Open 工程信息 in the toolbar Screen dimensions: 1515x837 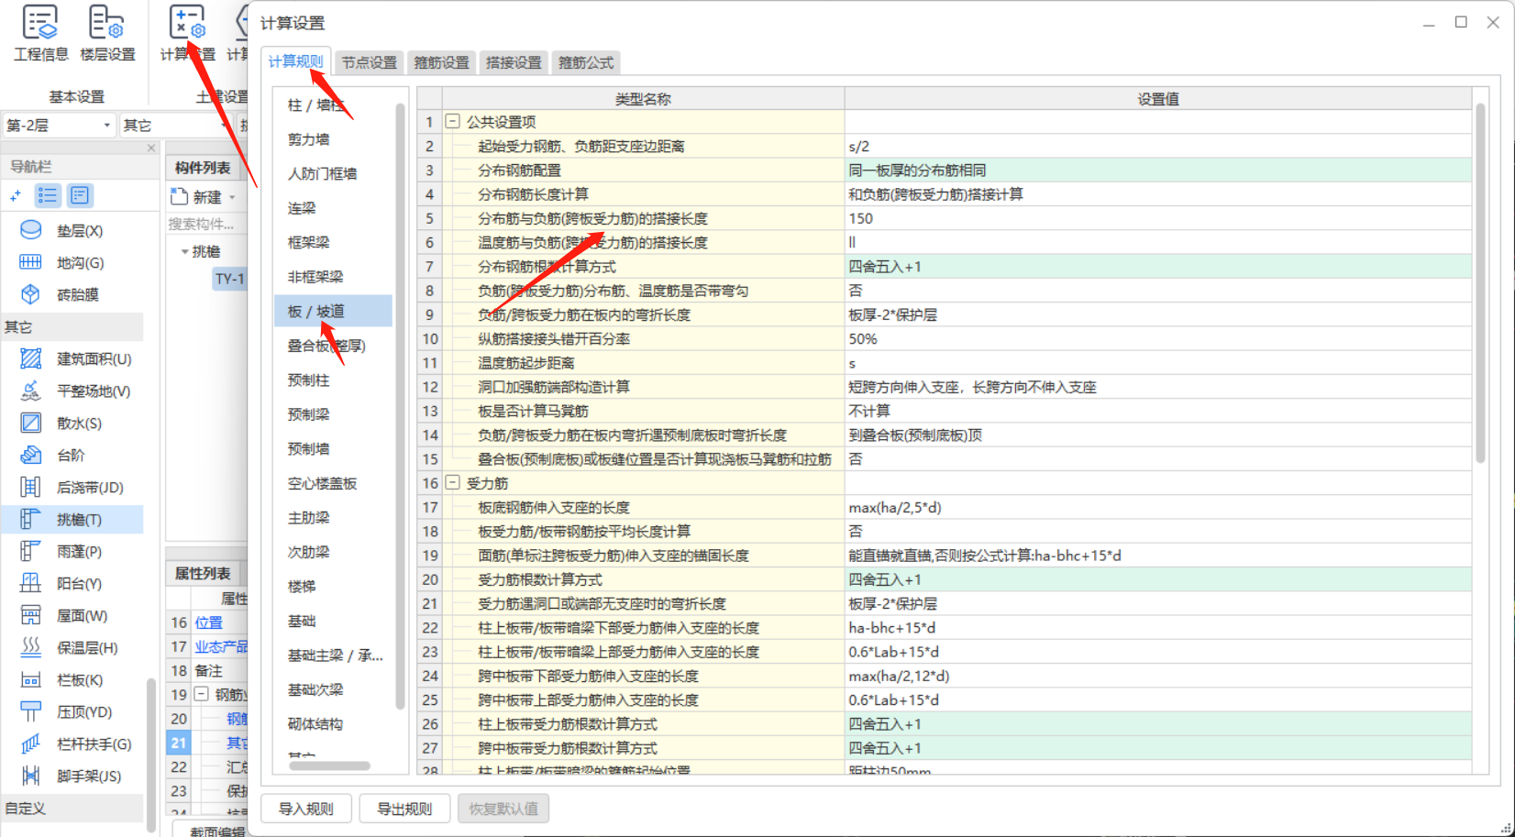(x=40, y=33)
